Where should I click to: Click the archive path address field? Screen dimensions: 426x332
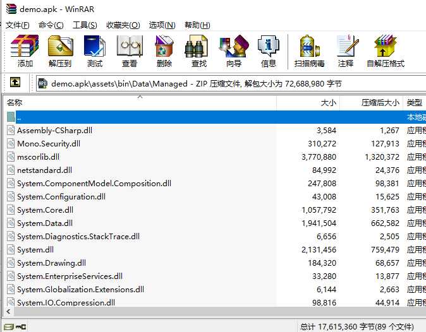[x=231, y=83]
